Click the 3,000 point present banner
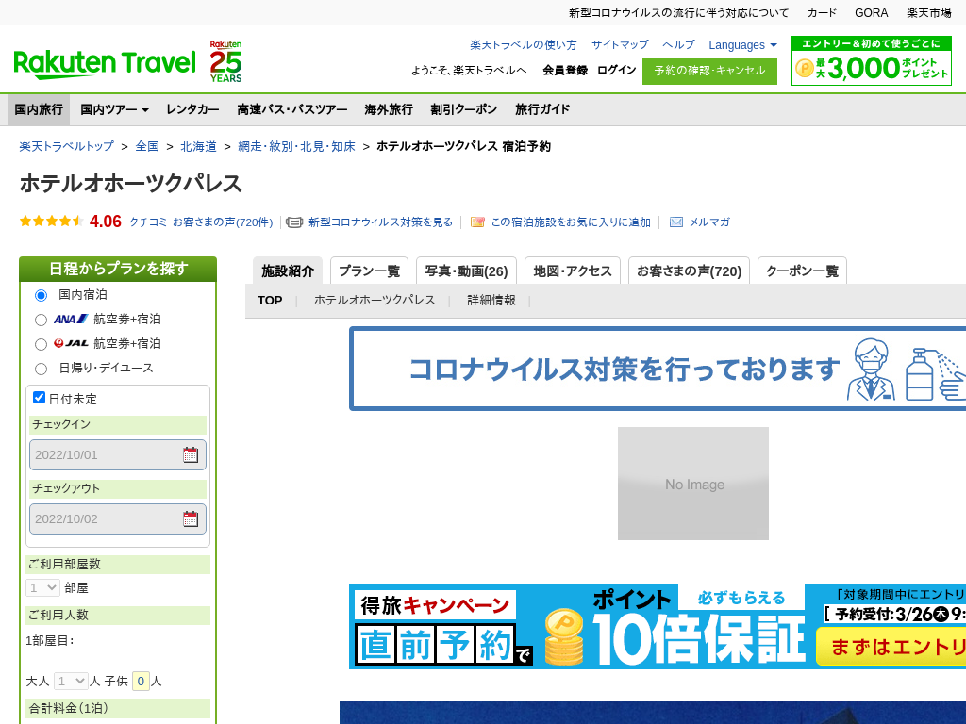Screen dimensions: 966x724 [x=871, y=60]
